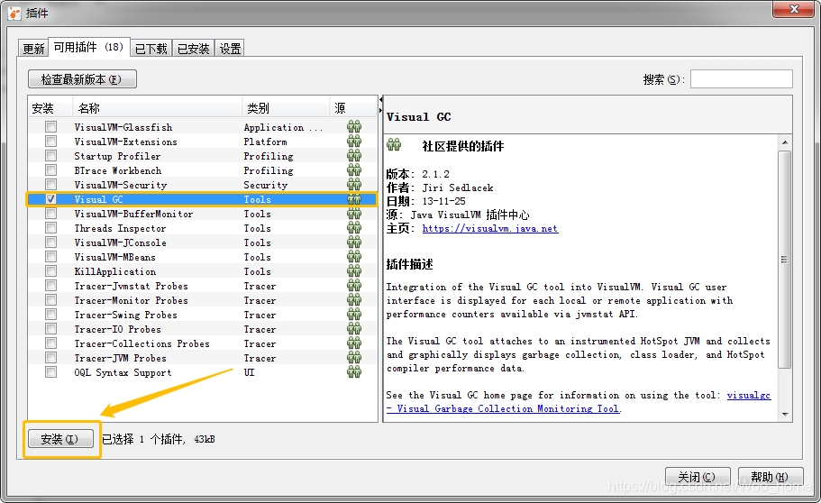
Task: Check the BTrace Workbench install checkbox
Action: coord(50,170)
